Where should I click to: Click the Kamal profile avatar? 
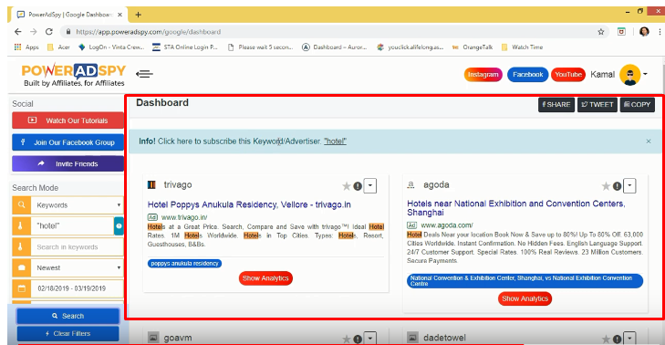click(629, 75)
